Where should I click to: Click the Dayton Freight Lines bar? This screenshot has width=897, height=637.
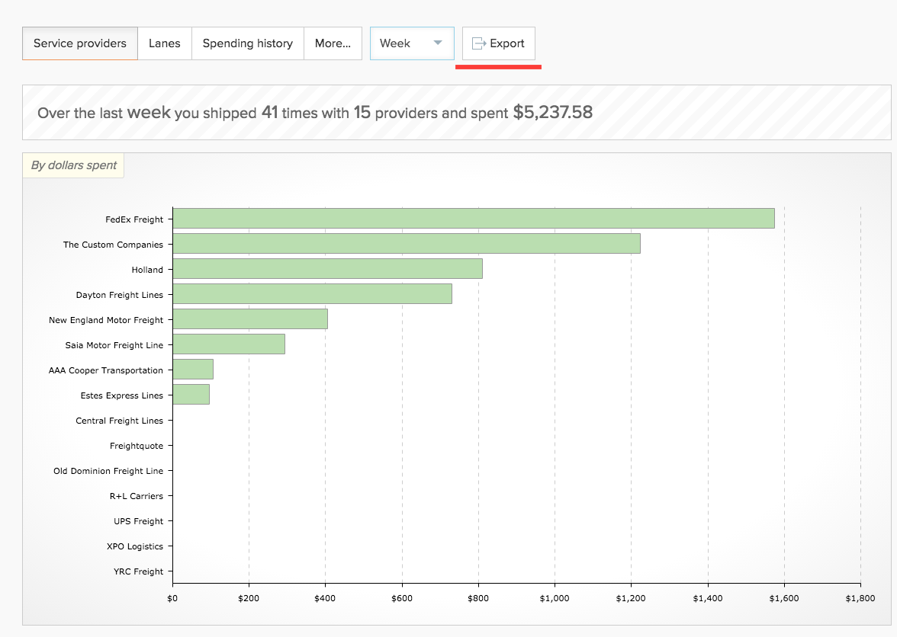(313, 293)
